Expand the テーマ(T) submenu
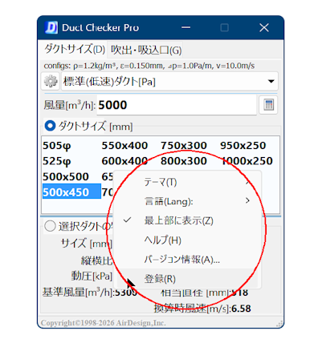This screenshot has height=343, width=318. point(187,182)
